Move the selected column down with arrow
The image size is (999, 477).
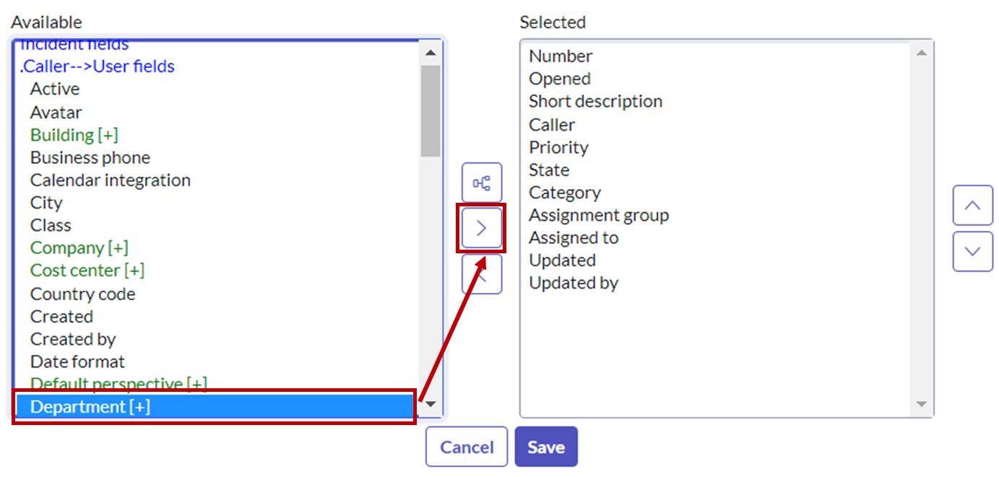pyautogui.click(x=972, y=252)
